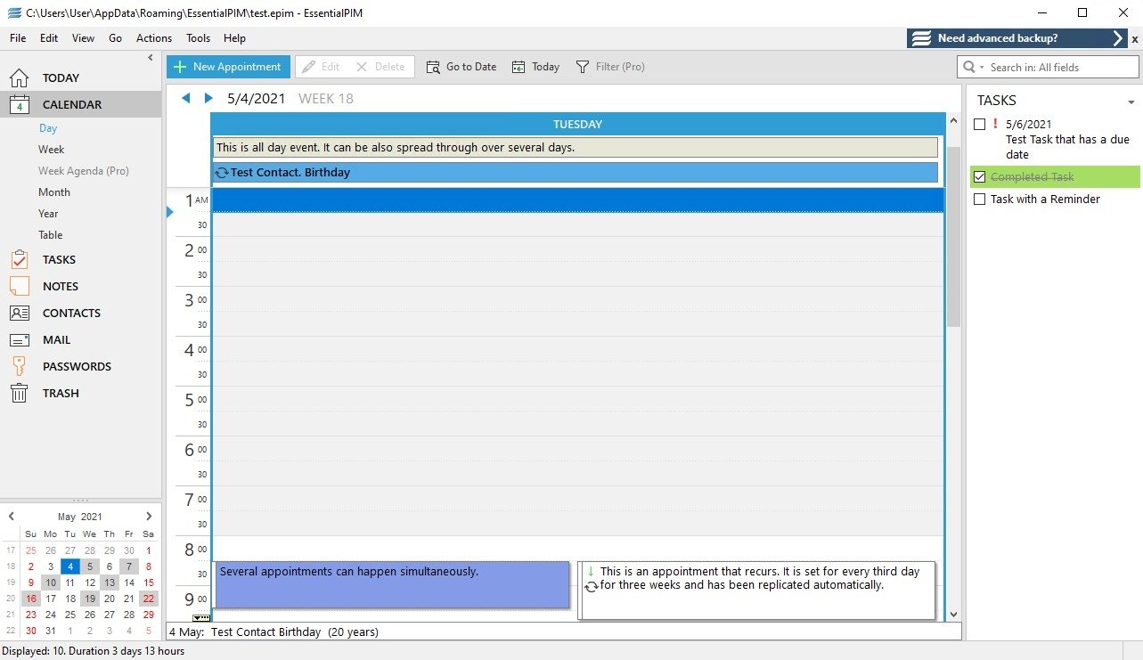
Task: Show previous month in mini calendar
Action: [x=11, y=516]
